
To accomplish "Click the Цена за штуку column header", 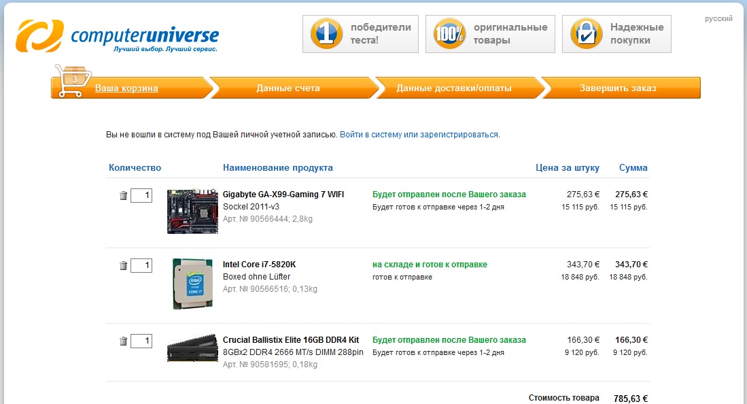I will tap(568, 167).
